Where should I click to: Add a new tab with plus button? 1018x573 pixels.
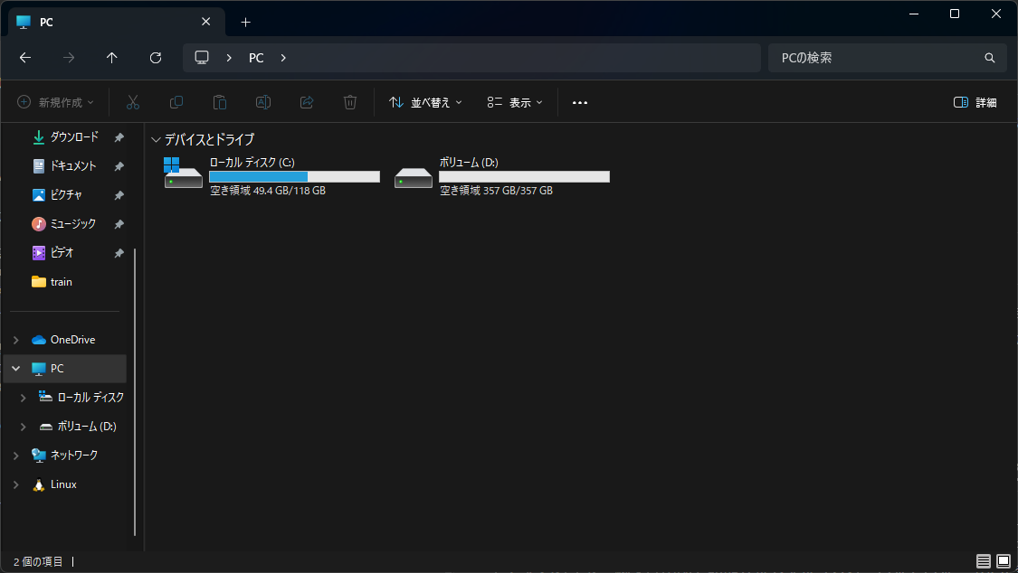pos(245,22)
